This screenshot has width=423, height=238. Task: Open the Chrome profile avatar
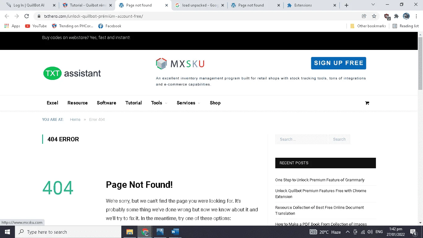406,16
